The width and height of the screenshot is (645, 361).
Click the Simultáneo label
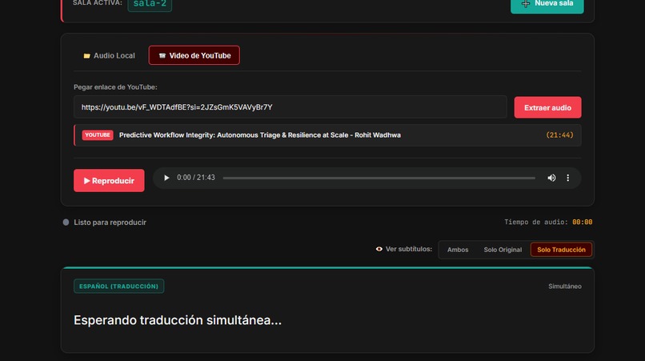tap(564, 286)
